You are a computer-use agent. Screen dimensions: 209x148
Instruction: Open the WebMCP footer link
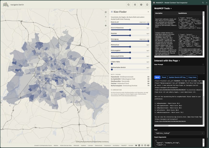tap(124, 145)
